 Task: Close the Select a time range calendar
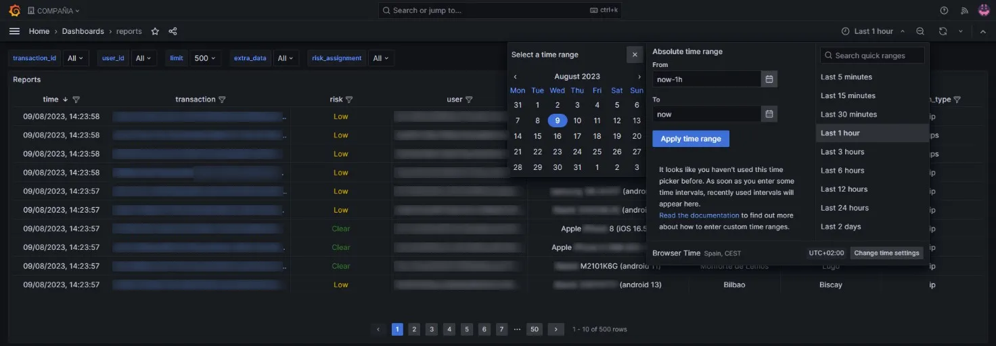634,55
